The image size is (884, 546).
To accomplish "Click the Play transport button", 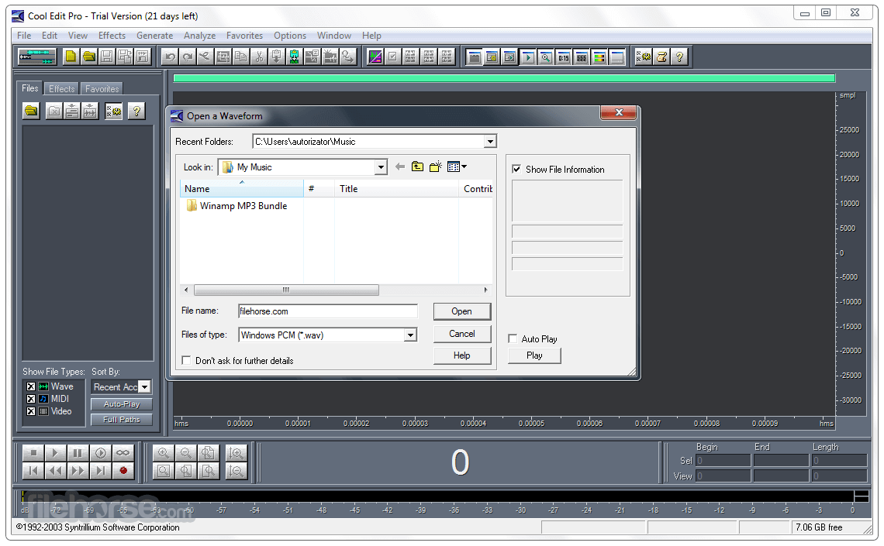I will [x=55, y=452].
